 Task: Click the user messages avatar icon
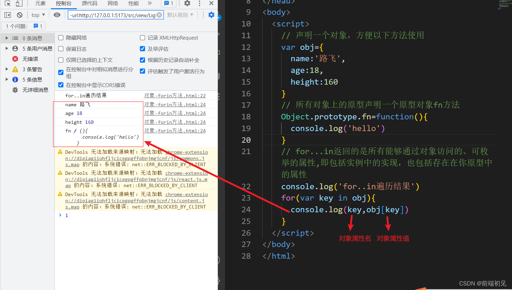click(x=15, y=49)
